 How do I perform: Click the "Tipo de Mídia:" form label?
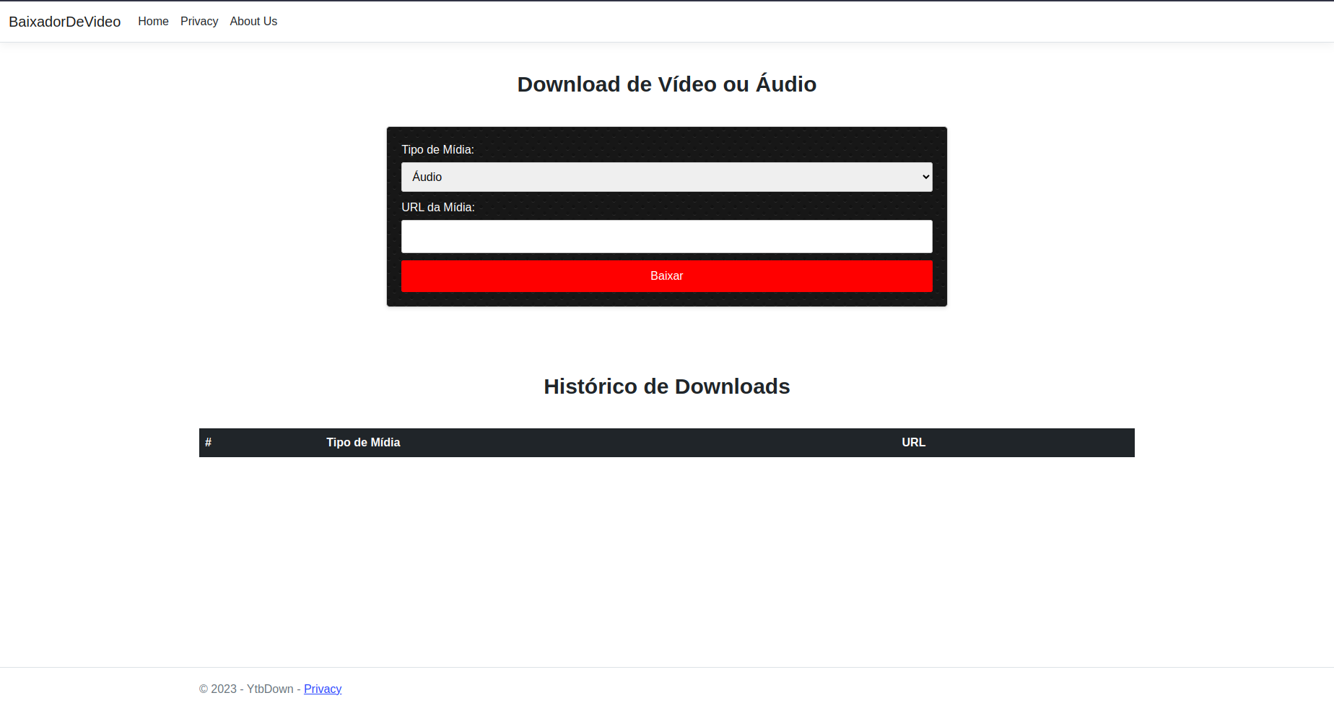pos(437,149)
